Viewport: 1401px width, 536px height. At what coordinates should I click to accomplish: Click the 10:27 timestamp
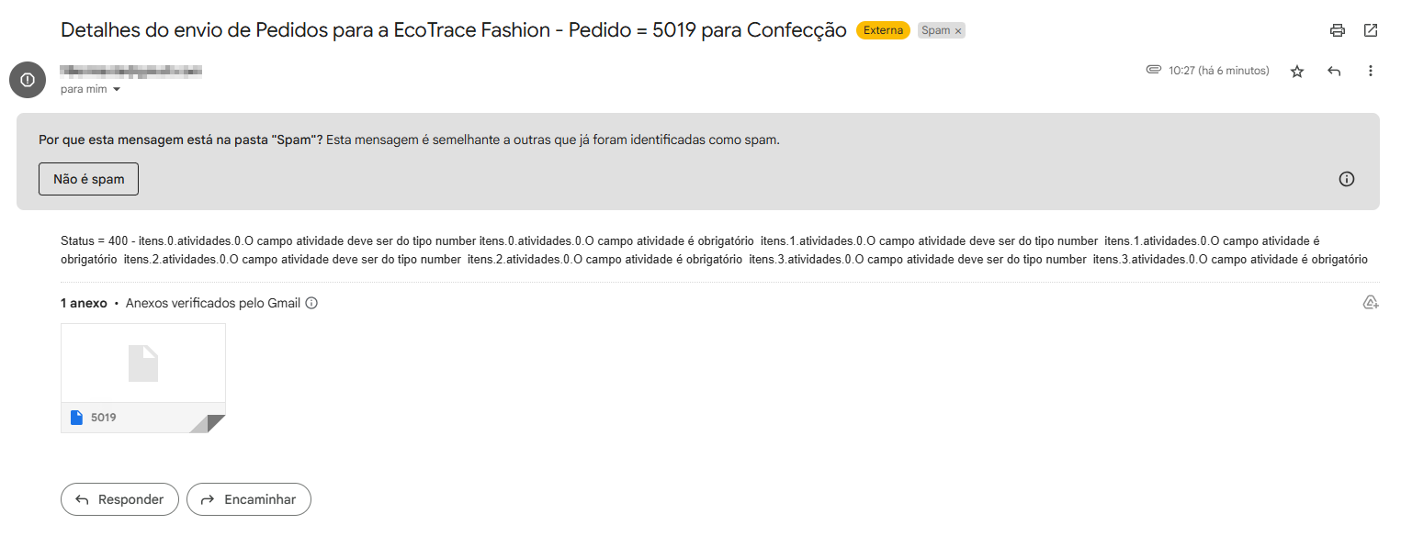[x=1218, y=71]
